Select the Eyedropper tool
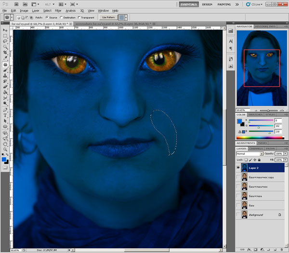Screen dimensions: 289x253 tap(5, 58)
